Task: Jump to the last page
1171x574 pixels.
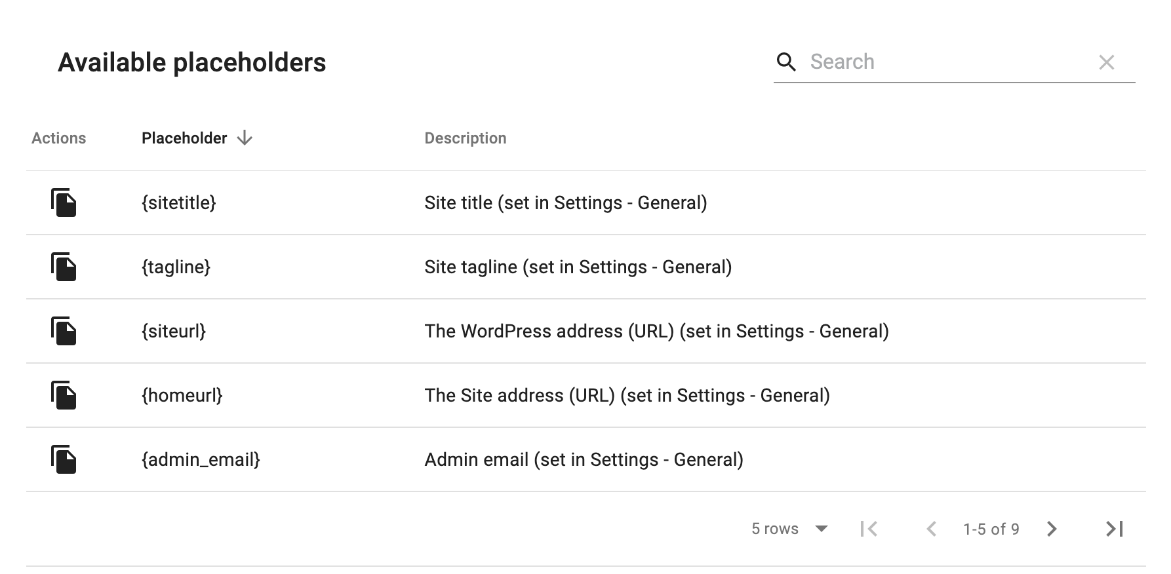Action: [1115, 529]
